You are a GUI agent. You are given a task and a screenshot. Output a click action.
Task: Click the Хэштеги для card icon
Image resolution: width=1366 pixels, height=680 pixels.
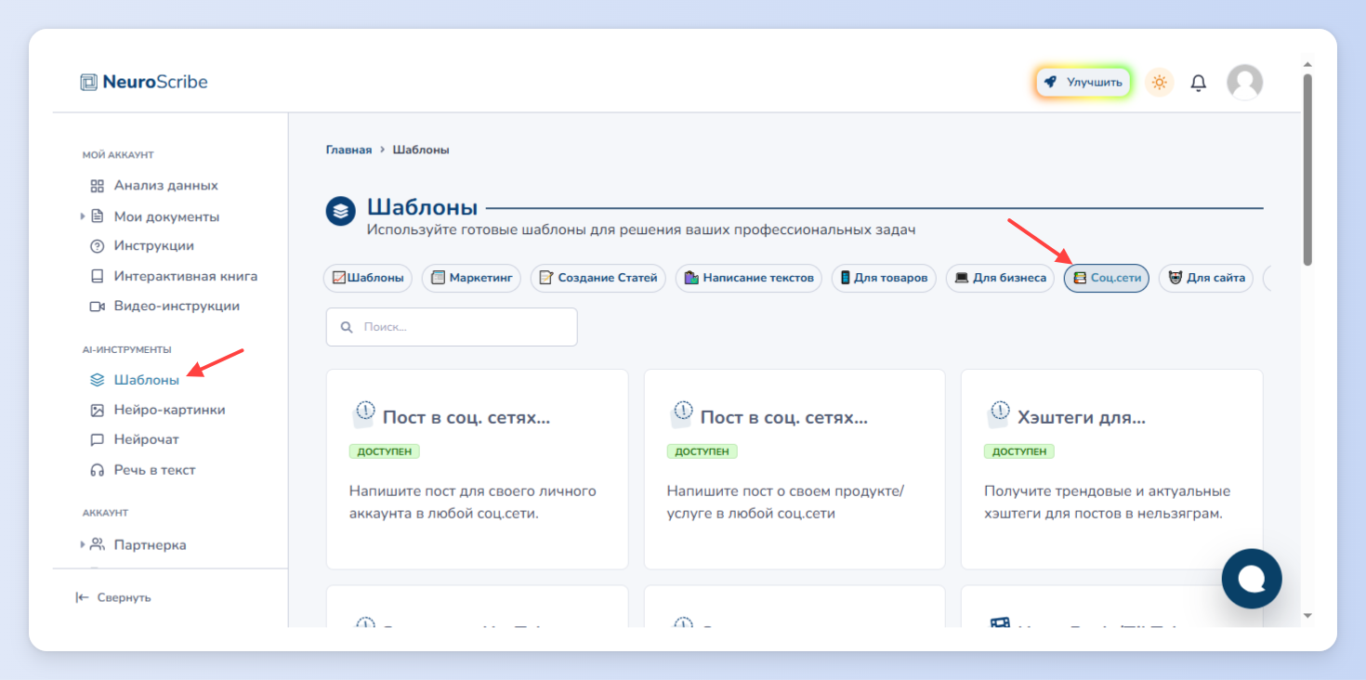click(999, 414)
